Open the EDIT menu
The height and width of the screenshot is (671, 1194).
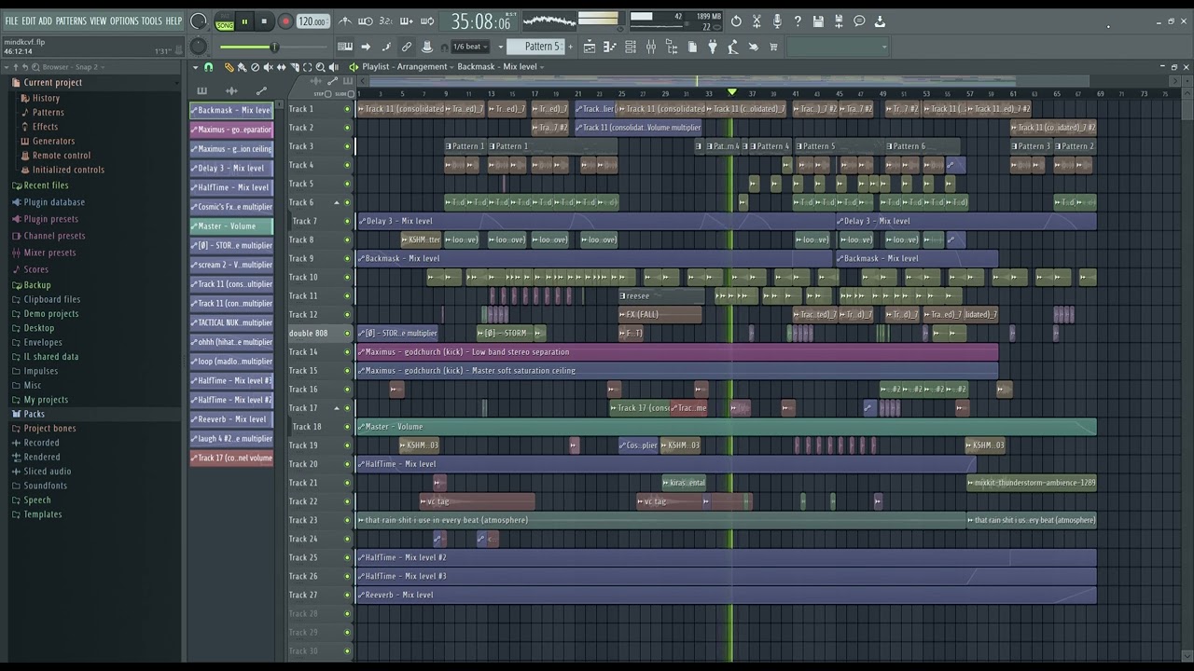[x=29, y=21]
